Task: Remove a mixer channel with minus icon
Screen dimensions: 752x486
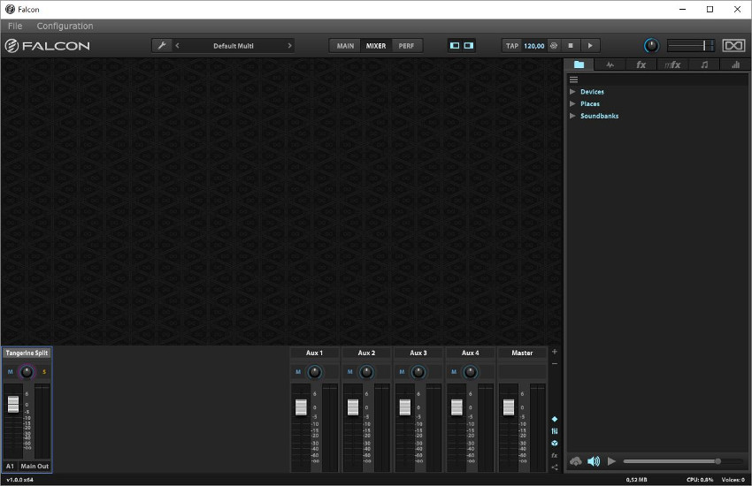Action: point(555,364)
